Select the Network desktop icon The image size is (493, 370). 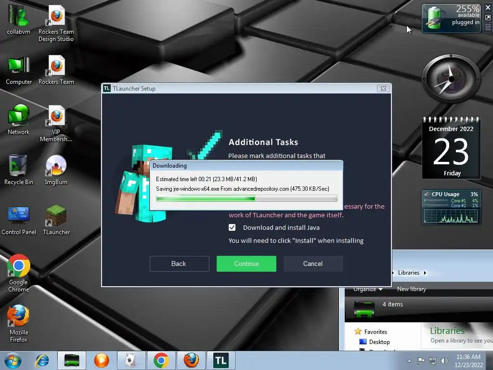click(19, 119)
